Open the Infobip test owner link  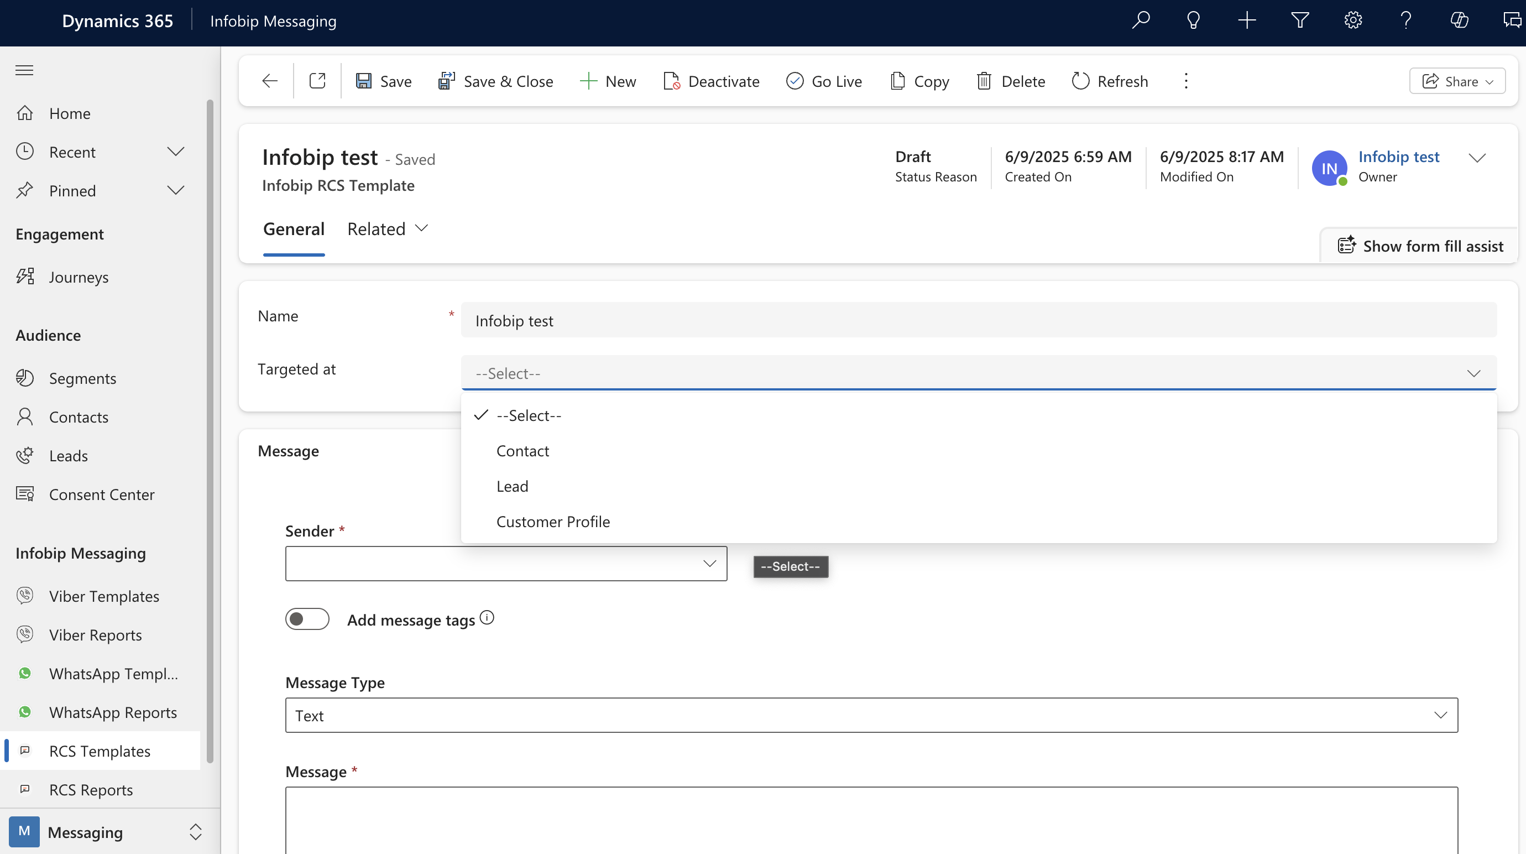click(x=1399, y=157)
